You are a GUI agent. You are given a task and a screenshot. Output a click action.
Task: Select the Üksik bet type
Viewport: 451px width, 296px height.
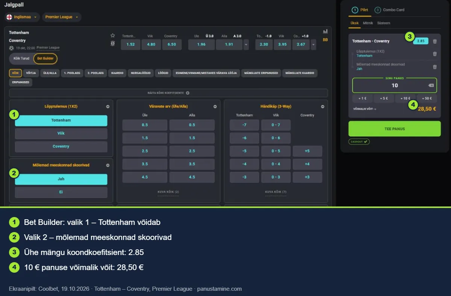355,23
